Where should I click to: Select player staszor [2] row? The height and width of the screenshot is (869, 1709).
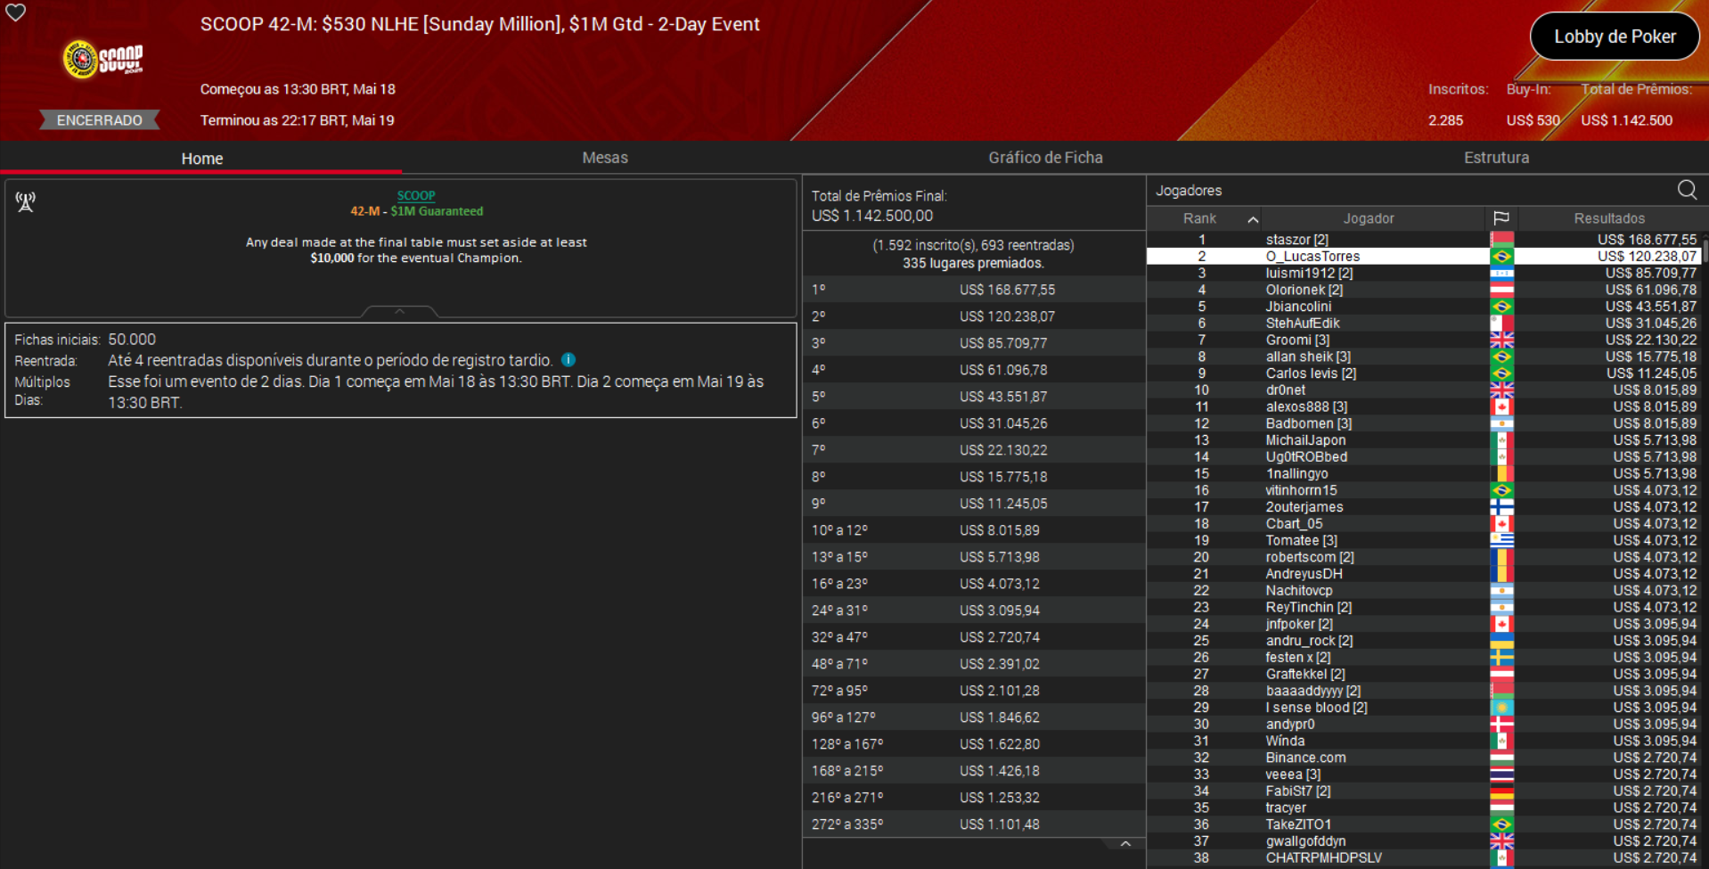[x=1424, y=240]
